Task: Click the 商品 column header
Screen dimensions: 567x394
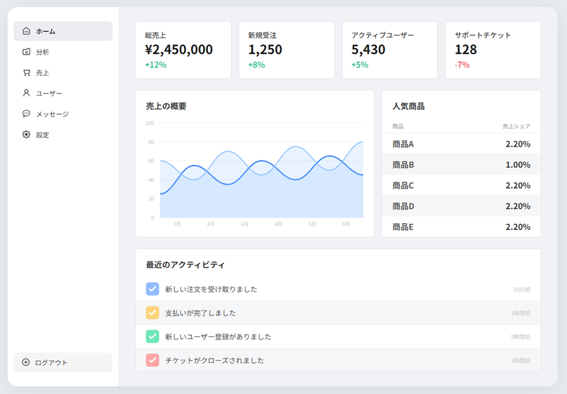Action: [398, 126]
